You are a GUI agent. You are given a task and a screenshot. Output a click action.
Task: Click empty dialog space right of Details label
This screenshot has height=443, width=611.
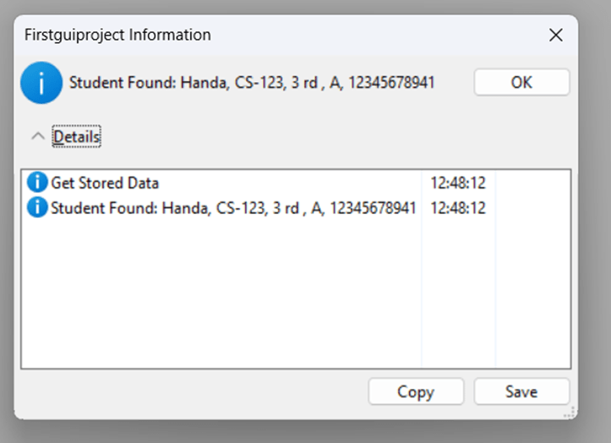click(336, 136)
